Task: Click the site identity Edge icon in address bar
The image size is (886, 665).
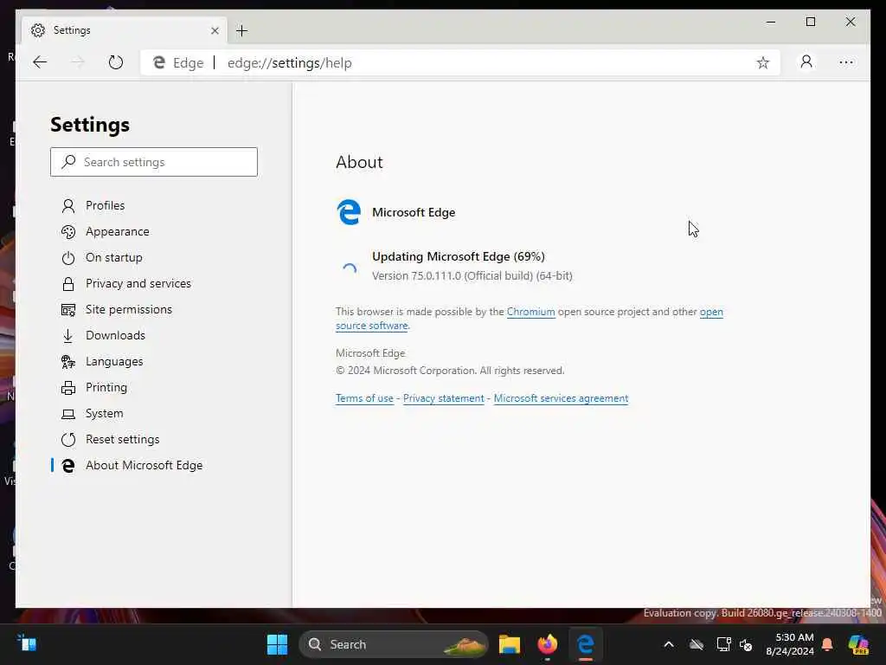Action: pos(159,62)
